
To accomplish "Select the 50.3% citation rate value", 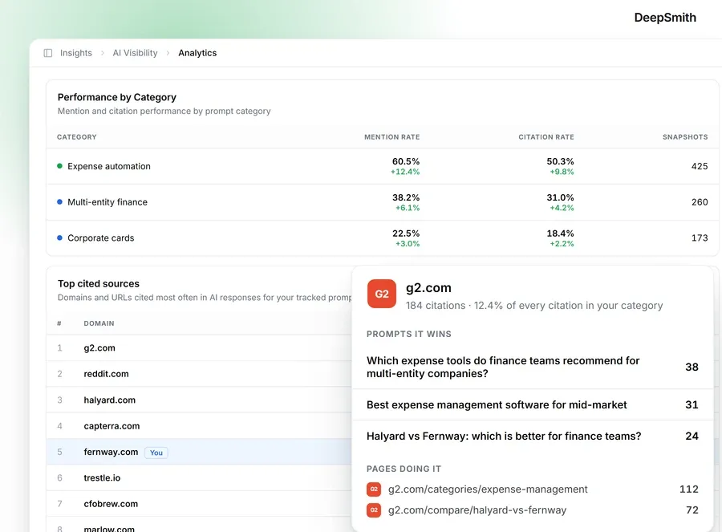I will click(560, 161).
